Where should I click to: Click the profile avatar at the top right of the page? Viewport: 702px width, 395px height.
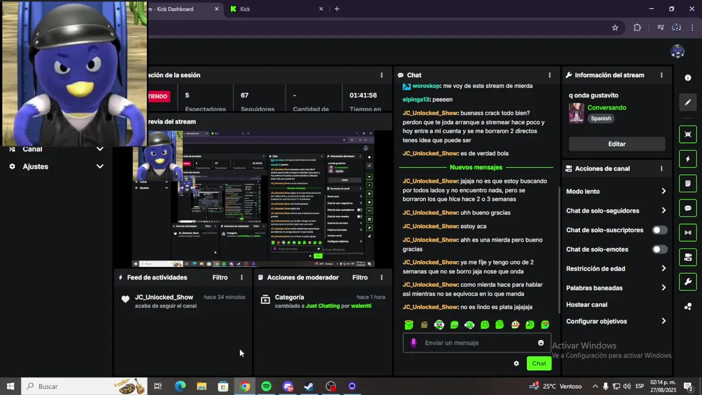[x=677, y=52]
